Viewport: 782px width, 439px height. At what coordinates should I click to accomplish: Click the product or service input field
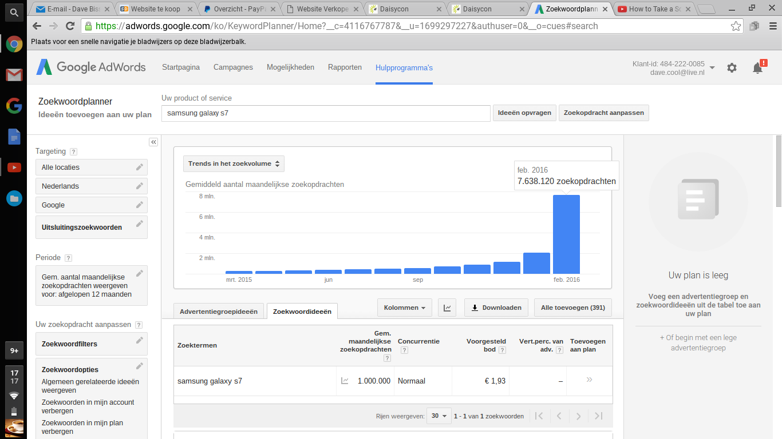(x=326, y=113)
